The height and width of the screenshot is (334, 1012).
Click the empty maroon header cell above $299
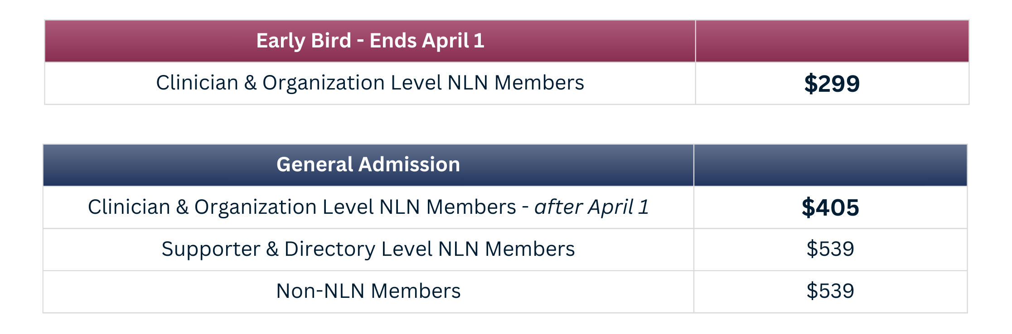pos(832,41)
